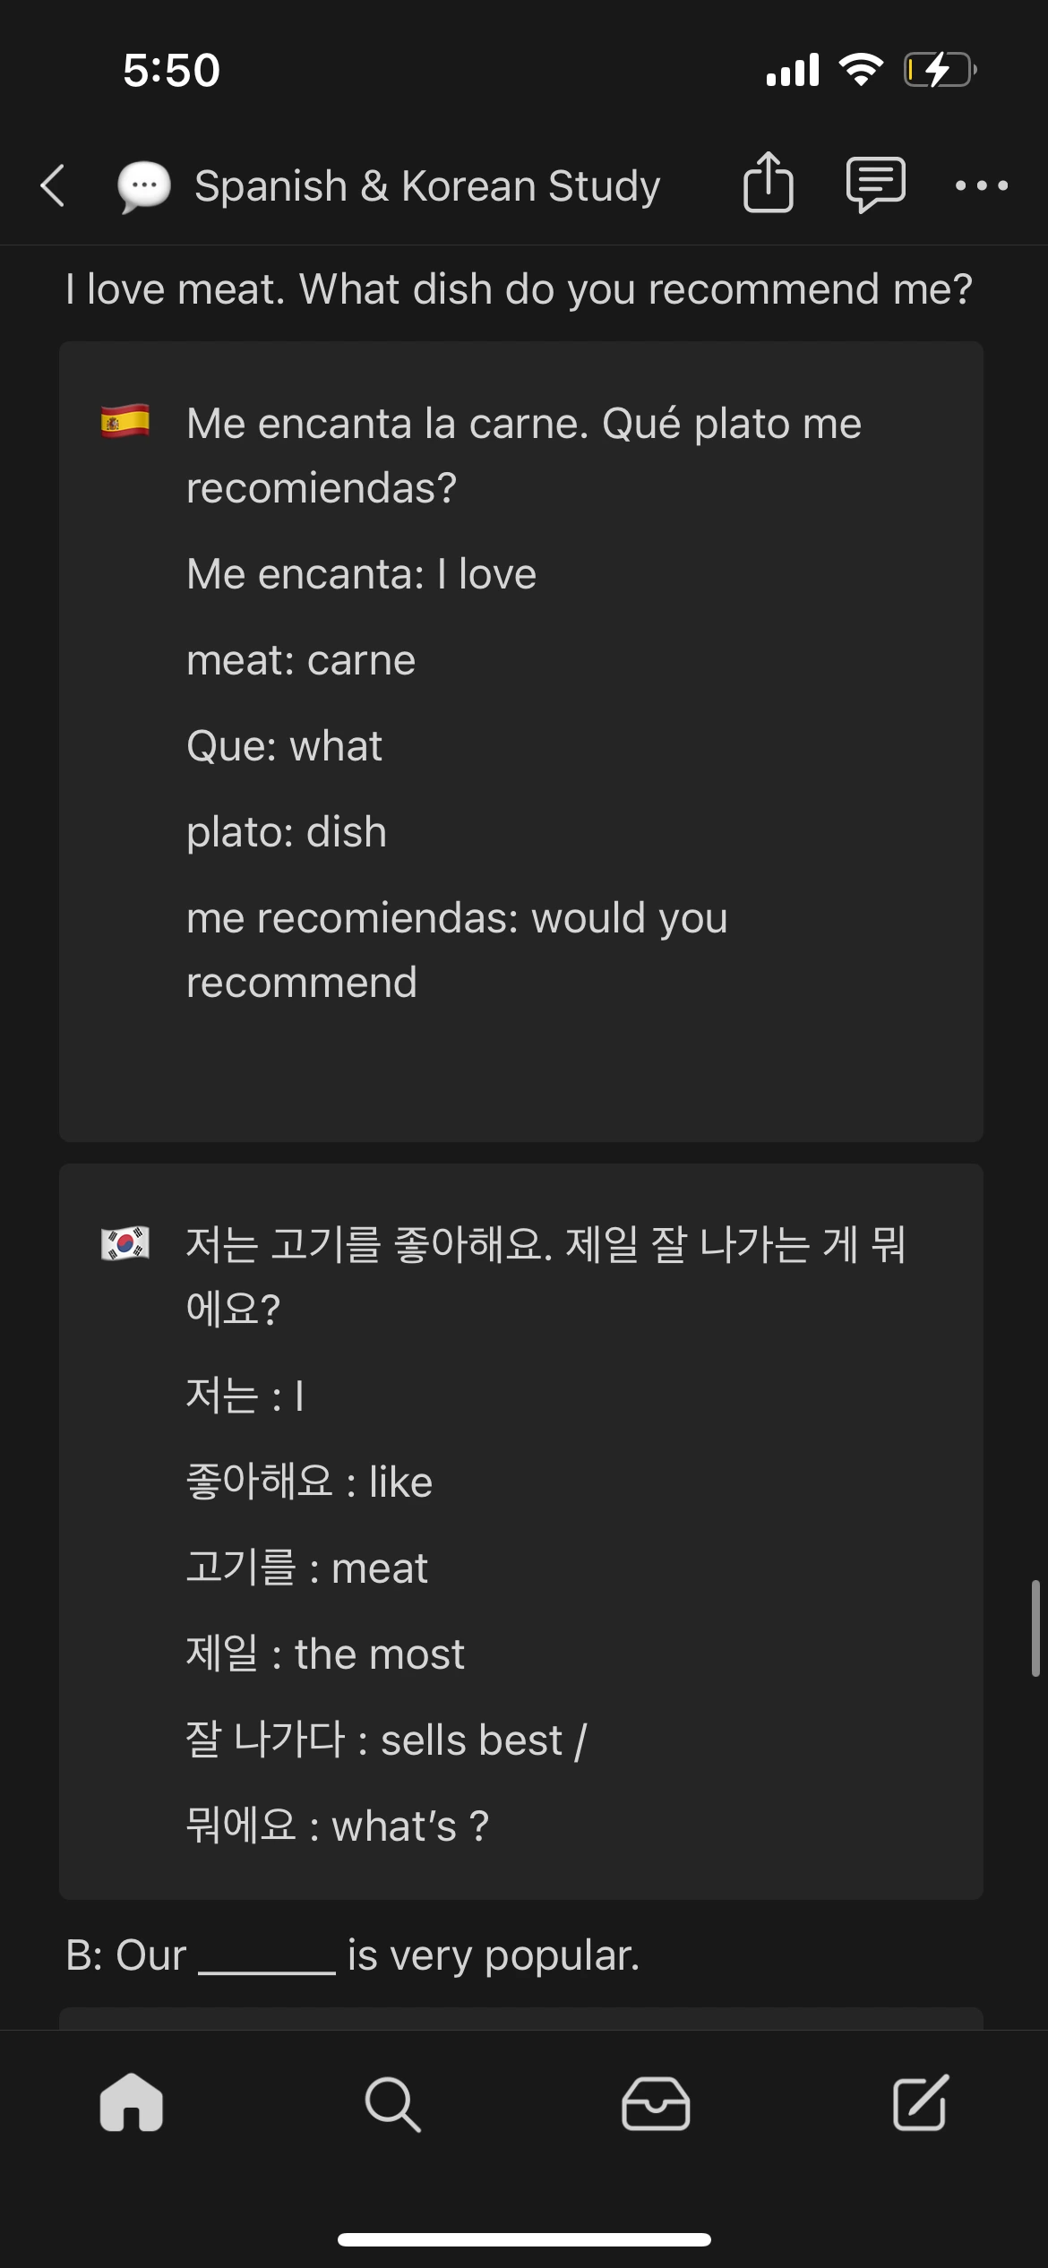The width and height of the screenshot is (1048, 2268).
Task: Click the vertical scrollbar indicator
Action: pos(1035,1628)
